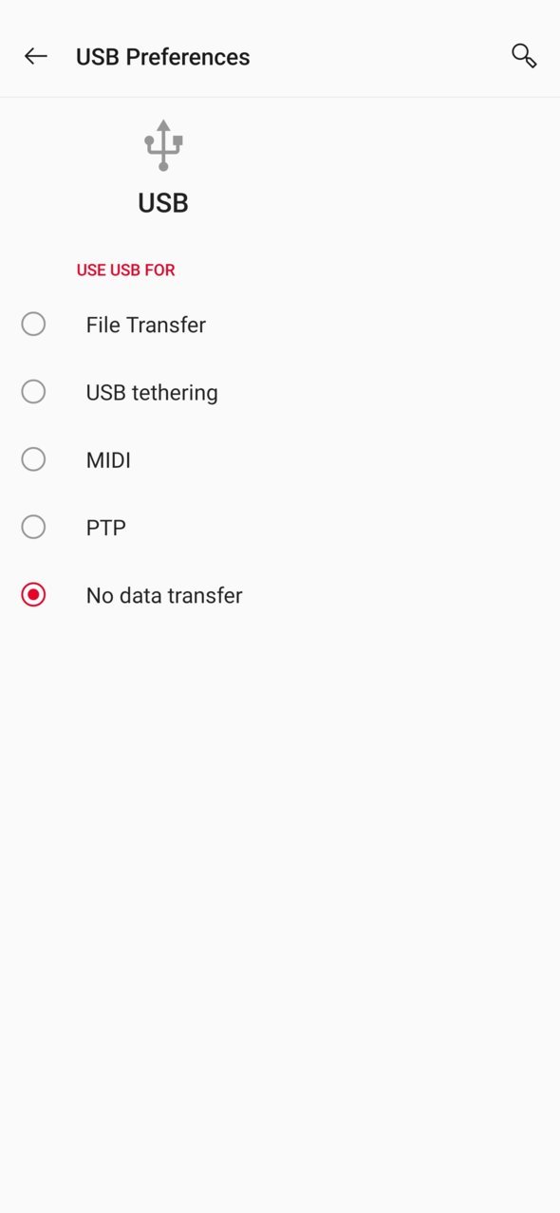
Task: Select the PTP radio button
Action: (x=33, y=527)
